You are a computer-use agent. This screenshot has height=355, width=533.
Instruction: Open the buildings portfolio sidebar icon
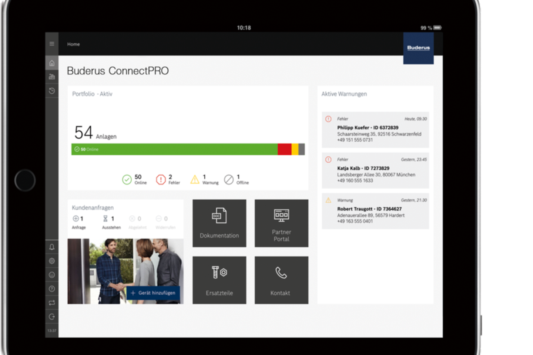(52, 77)
